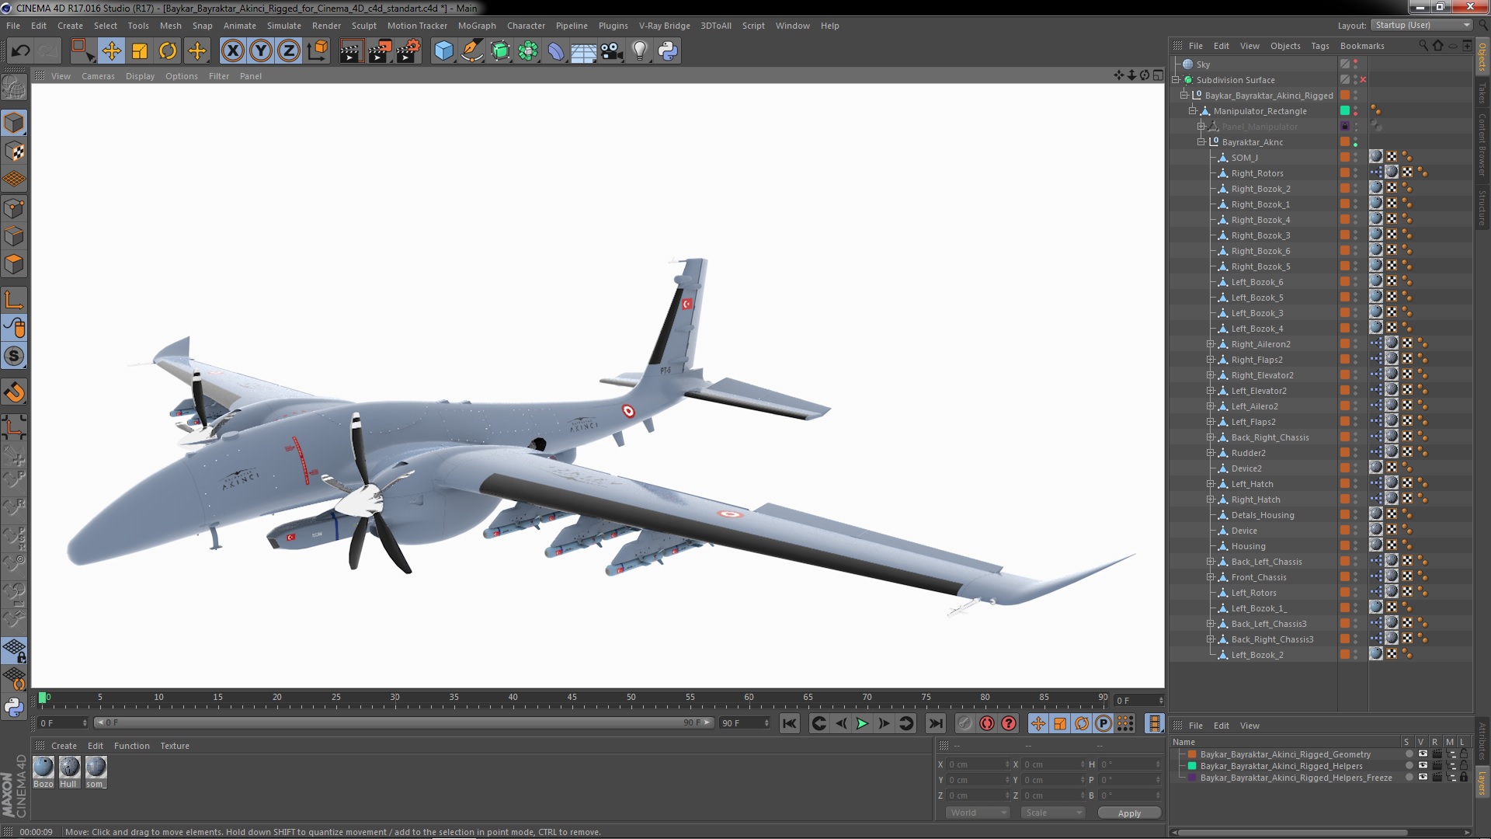This screenshot has height=839, width=1491.
Task: Click green layer swatch of Manipulator_Rectangle
Action: (x=1345, y=111)
